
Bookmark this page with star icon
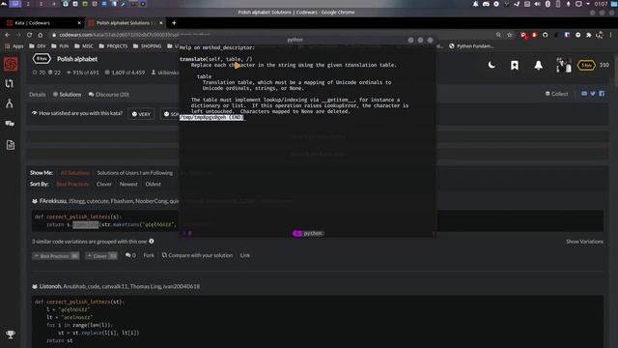point(510,35)
